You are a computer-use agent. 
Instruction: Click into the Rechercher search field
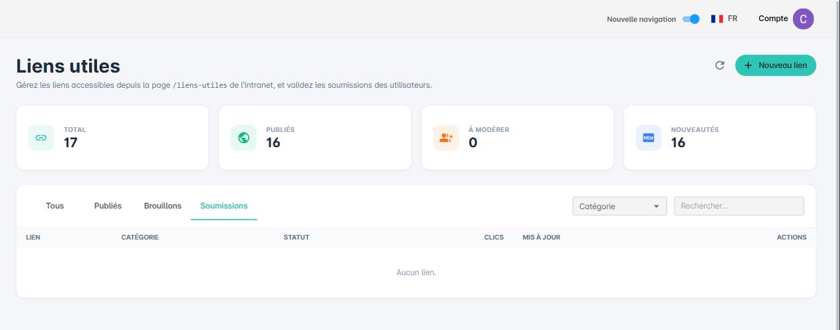point(739,206)
